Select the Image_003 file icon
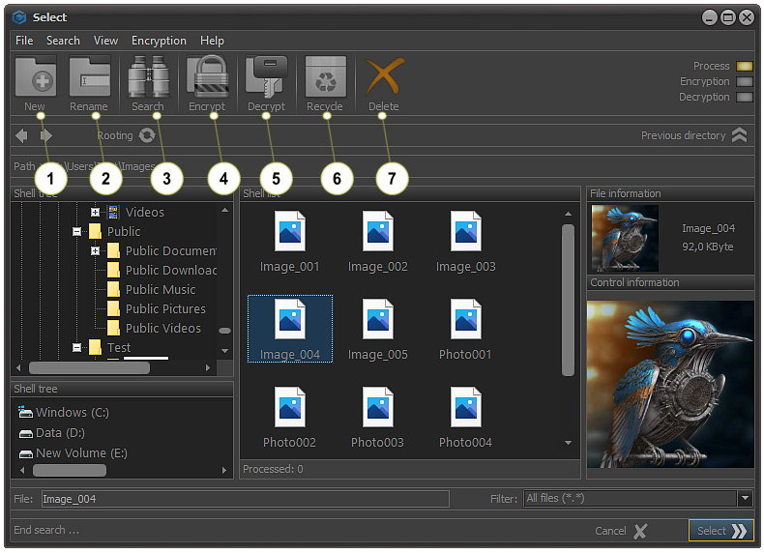Screen dimensions: 764x553 pos(466,231)
